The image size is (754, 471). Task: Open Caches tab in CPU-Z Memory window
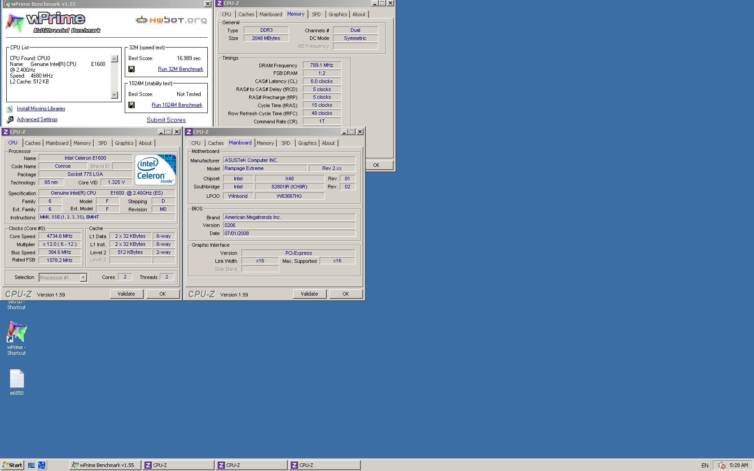pyautogui.click(x=246, y=14)
